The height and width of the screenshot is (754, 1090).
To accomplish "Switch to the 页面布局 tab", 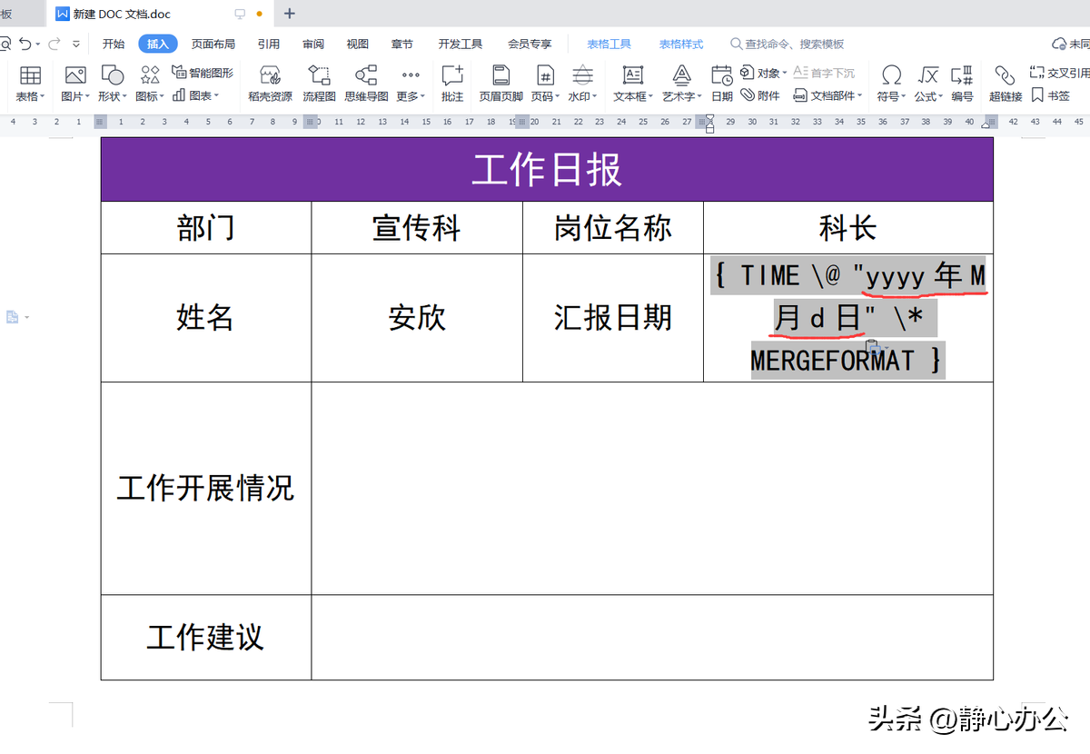I will click(x=213, y=44).
